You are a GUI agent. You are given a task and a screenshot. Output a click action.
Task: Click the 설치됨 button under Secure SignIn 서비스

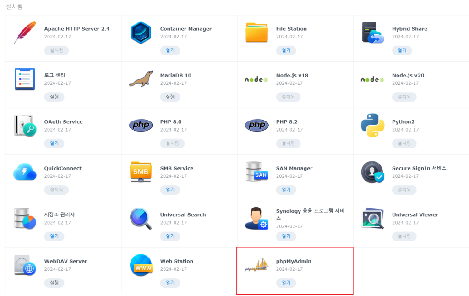[x=404, y=190]
